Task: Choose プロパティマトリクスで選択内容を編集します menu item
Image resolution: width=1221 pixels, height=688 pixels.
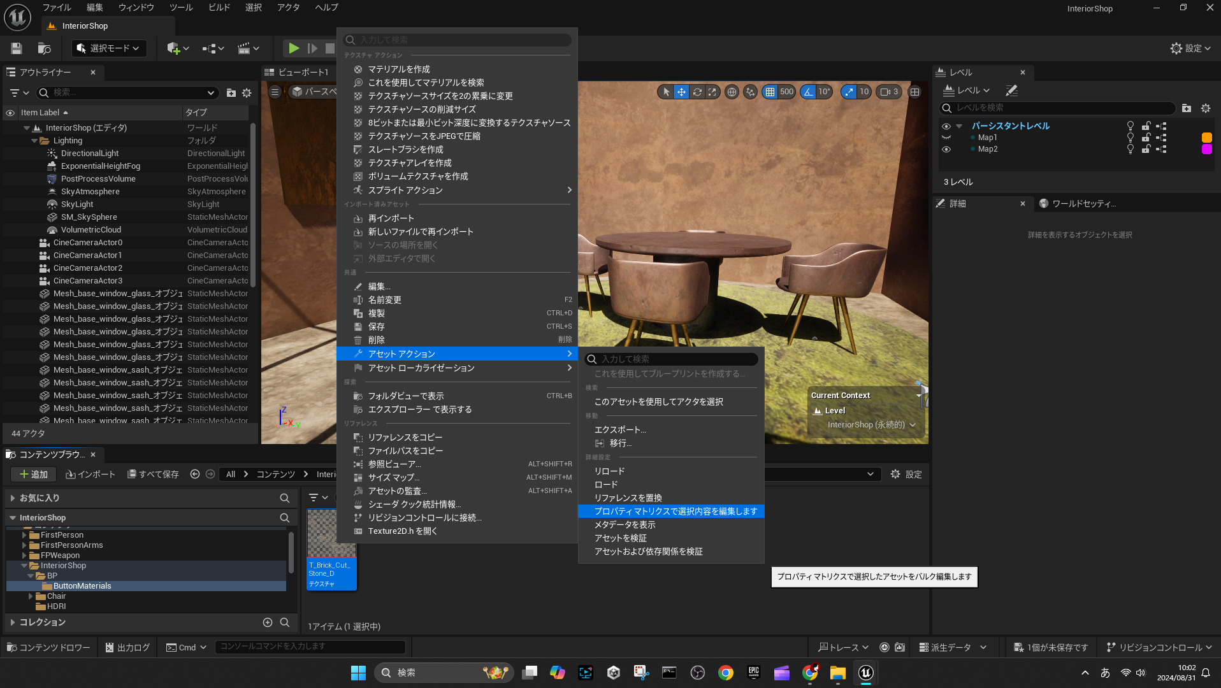Action: click(675, 512)
